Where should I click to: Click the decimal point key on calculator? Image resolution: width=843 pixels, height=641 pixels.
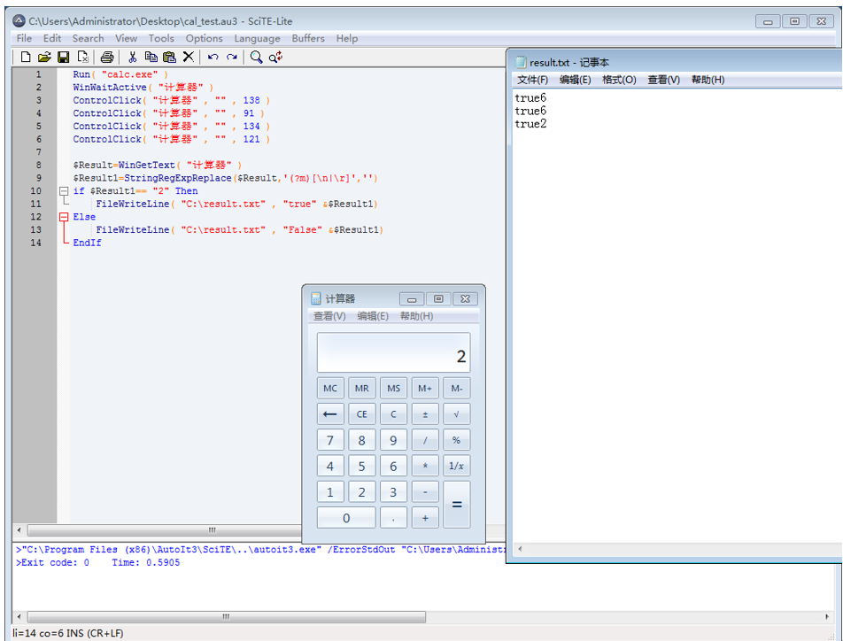[x=393, y=518]
